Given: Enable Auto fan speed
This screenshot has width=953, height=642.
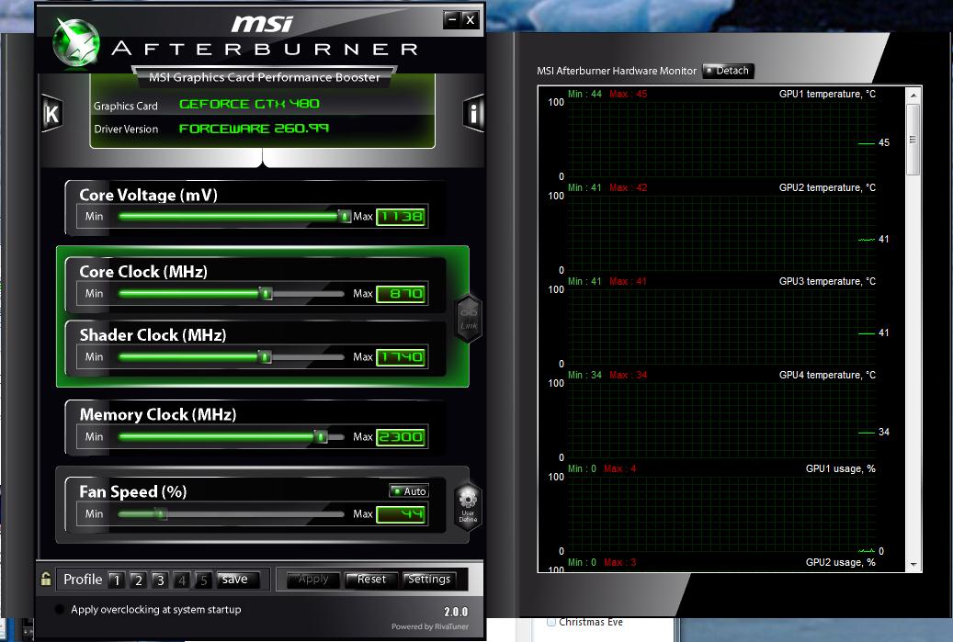Looking at the screenshot, I should click(409, 490).
